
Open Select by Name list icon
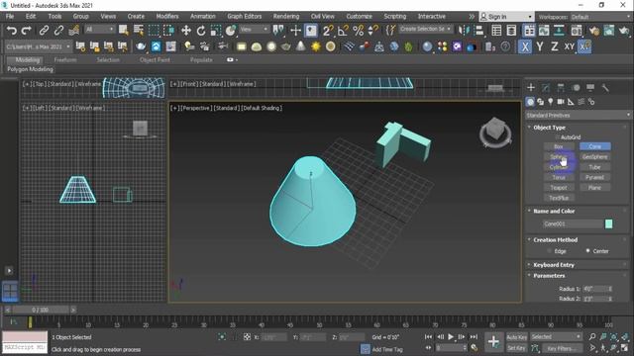tap(139, 31)
